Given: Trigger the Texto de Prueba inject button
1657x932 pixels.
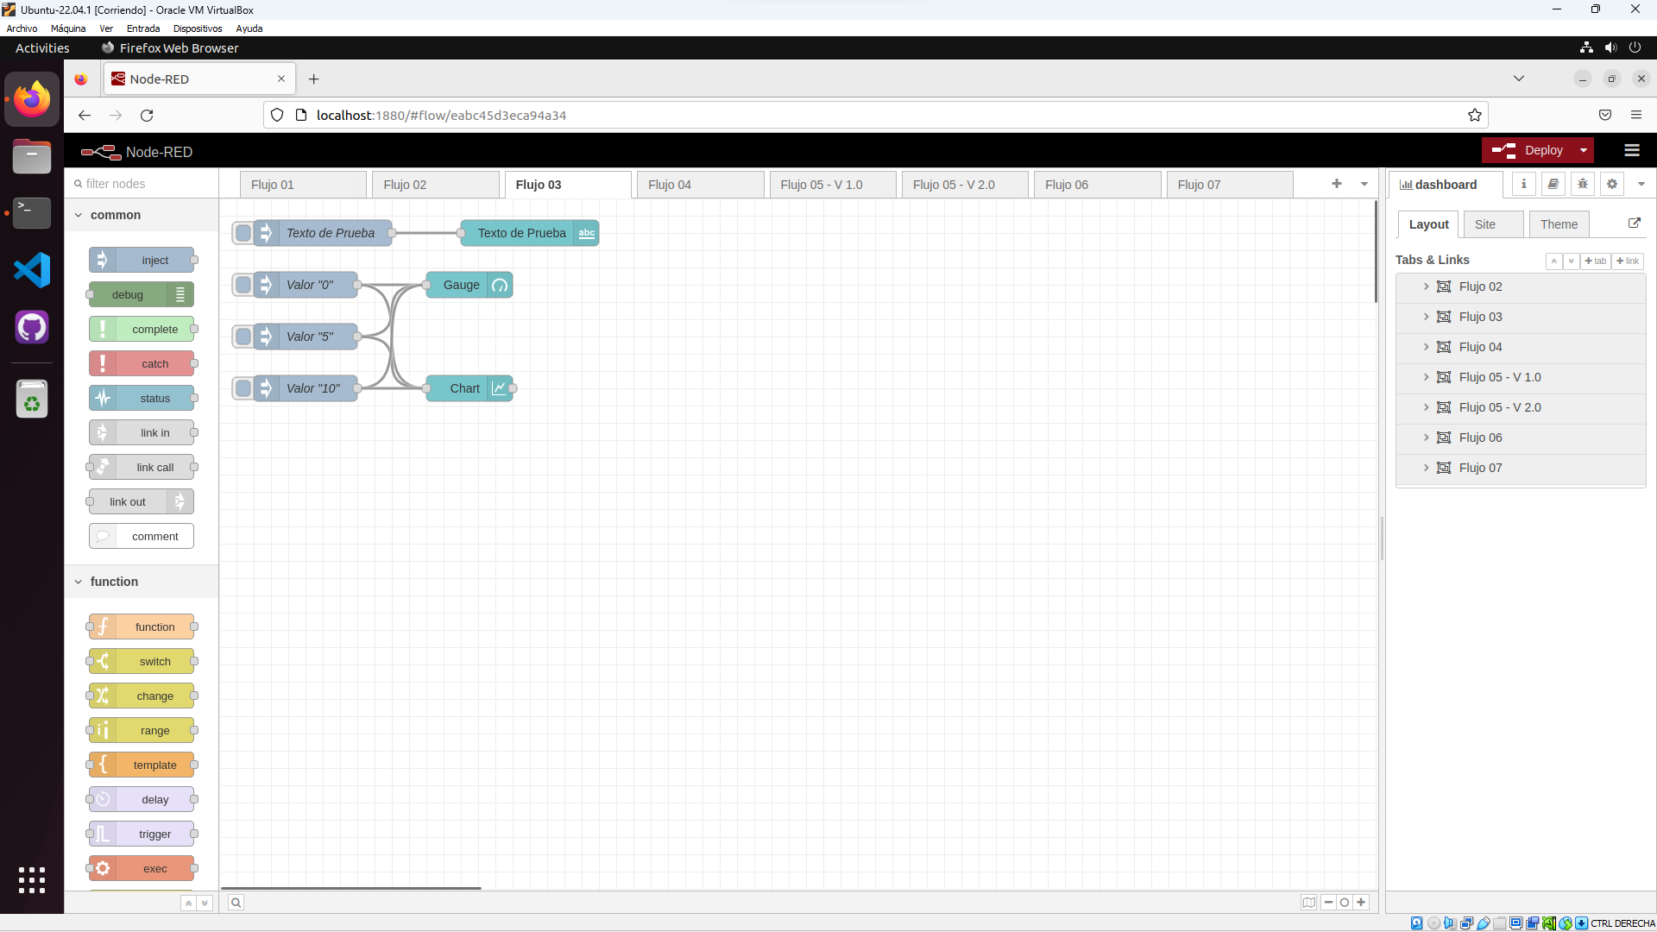Looking at the screenshot, I should (x=243, y=233).
